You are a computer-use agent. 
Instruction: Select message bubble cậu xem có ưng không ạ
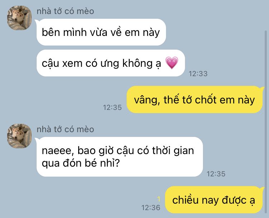(111, 63)
